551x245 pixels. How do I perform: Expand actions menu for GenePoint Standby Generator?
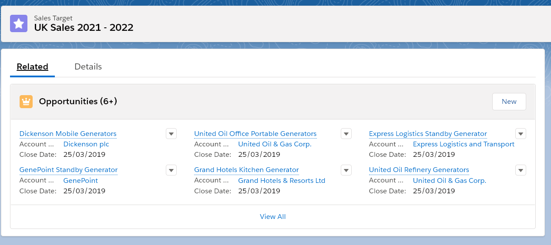[171, 170]
